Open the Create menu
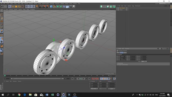 click(8, 4)
